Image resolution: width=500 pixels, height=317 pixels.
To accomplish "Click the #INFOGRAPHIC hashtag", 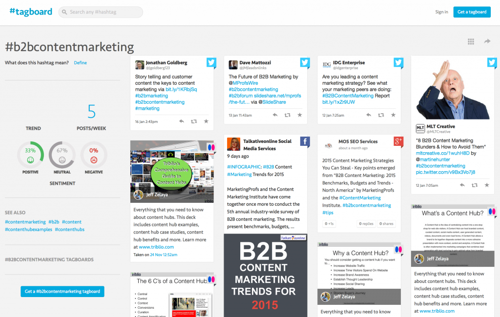I will [x=244, y=167].
